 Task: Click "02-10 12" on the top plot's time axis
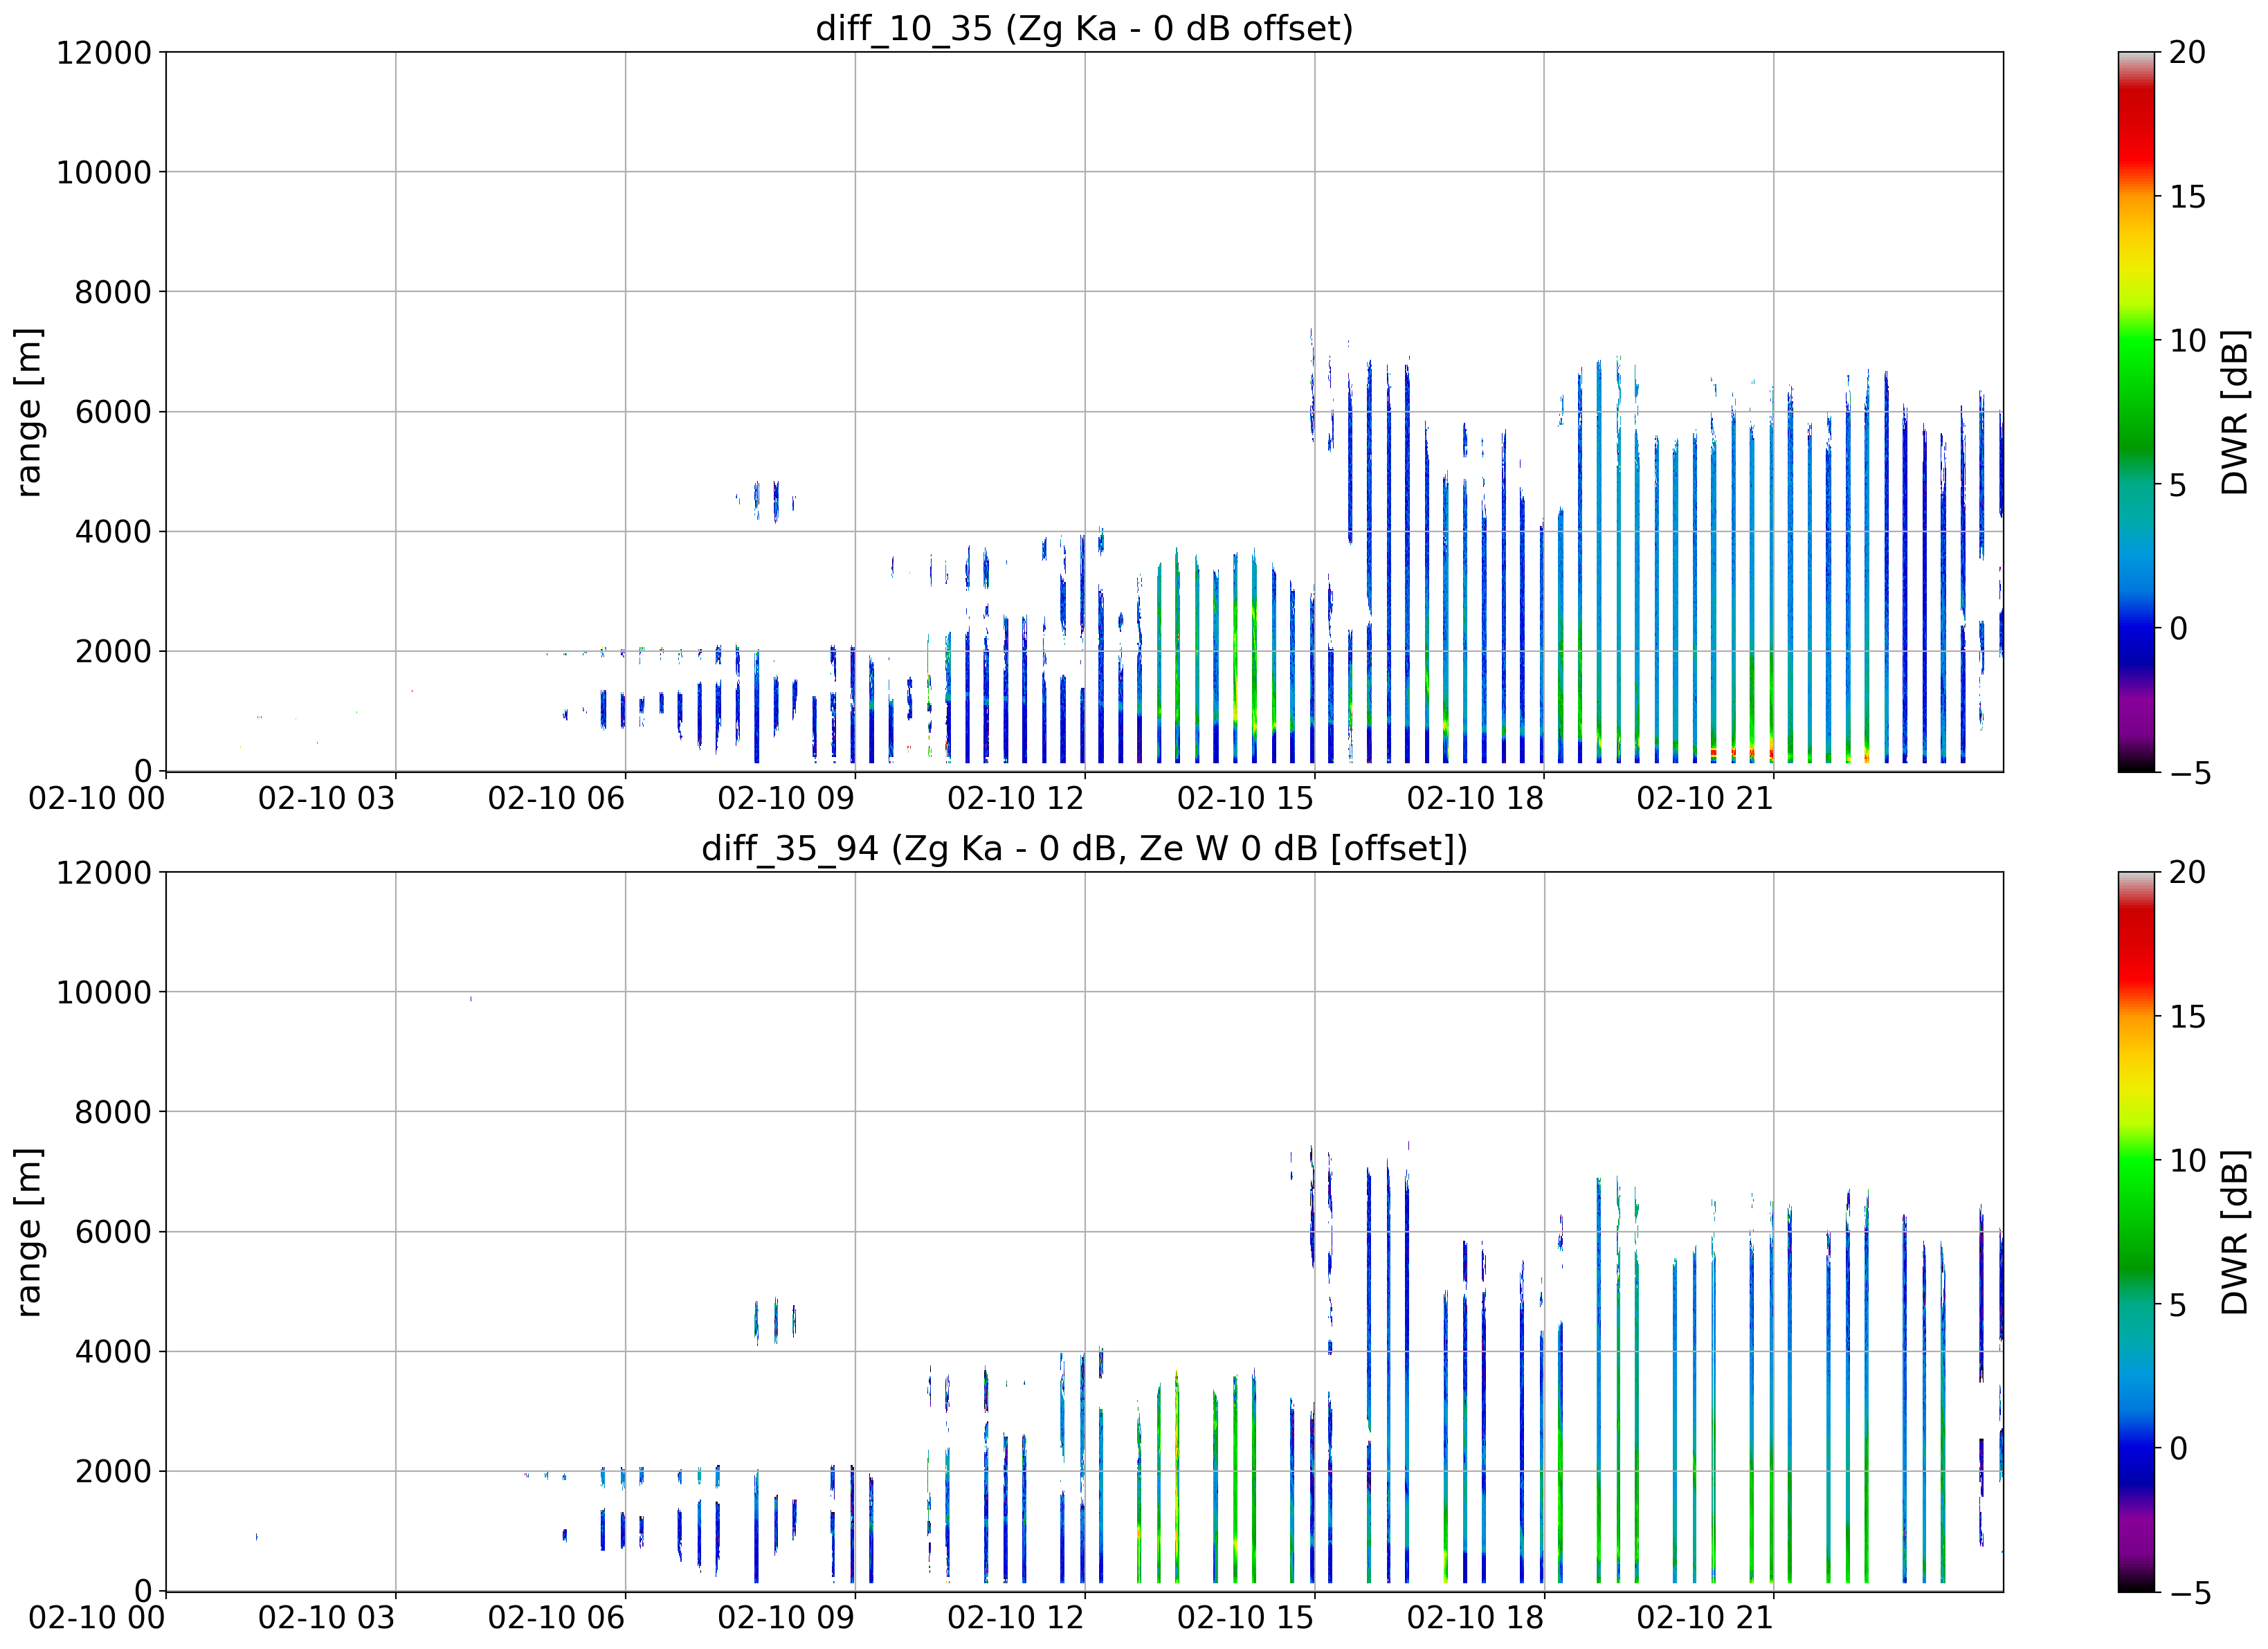pyautogui.click(x=1016, y=798)
